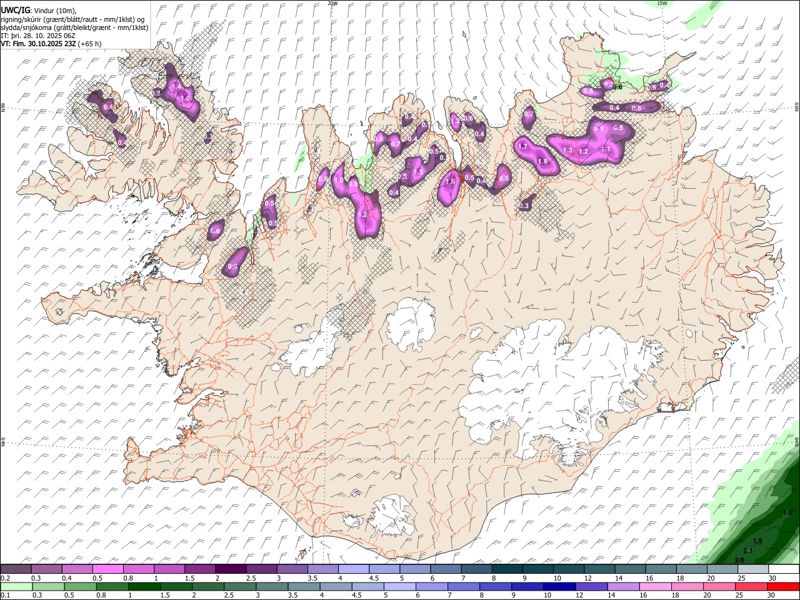The height and width of the screenshot is (600, 800).
Task: Click the valid time 'VT: Fim. 30.10.2025 23Z'
Action: (x=38, y=44)
